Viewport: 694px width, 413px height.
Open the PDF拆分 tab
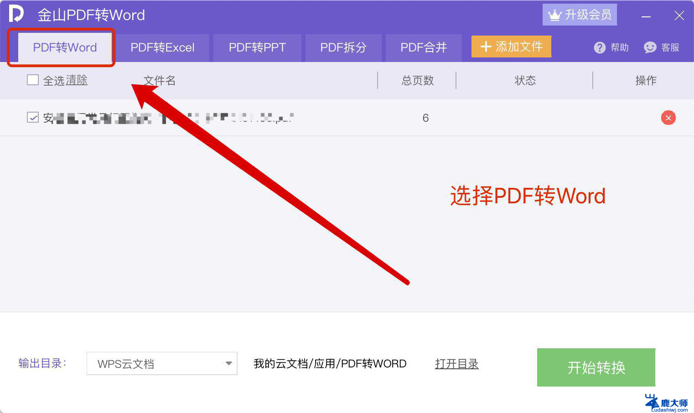(343, 47)
